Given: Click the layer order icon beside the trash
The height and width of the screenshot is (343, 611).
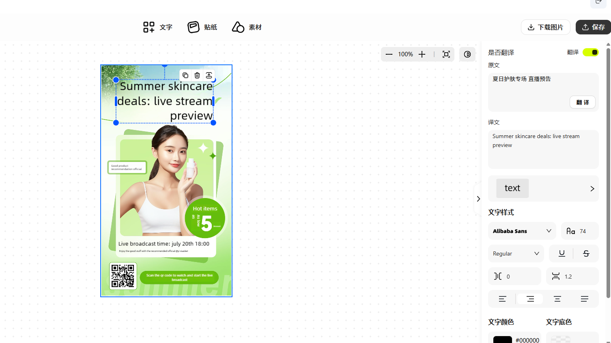Looking at the screenshot, I should (x=209, y=75).
